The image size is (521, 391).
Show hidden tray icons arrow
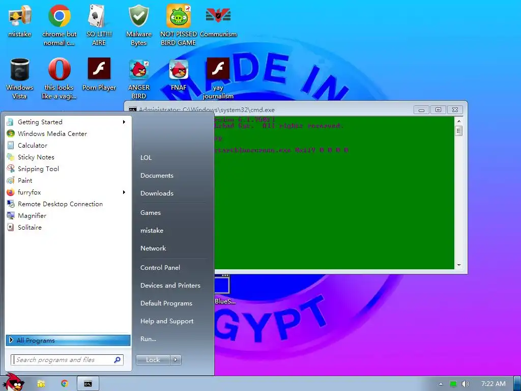tap(441, 384)
